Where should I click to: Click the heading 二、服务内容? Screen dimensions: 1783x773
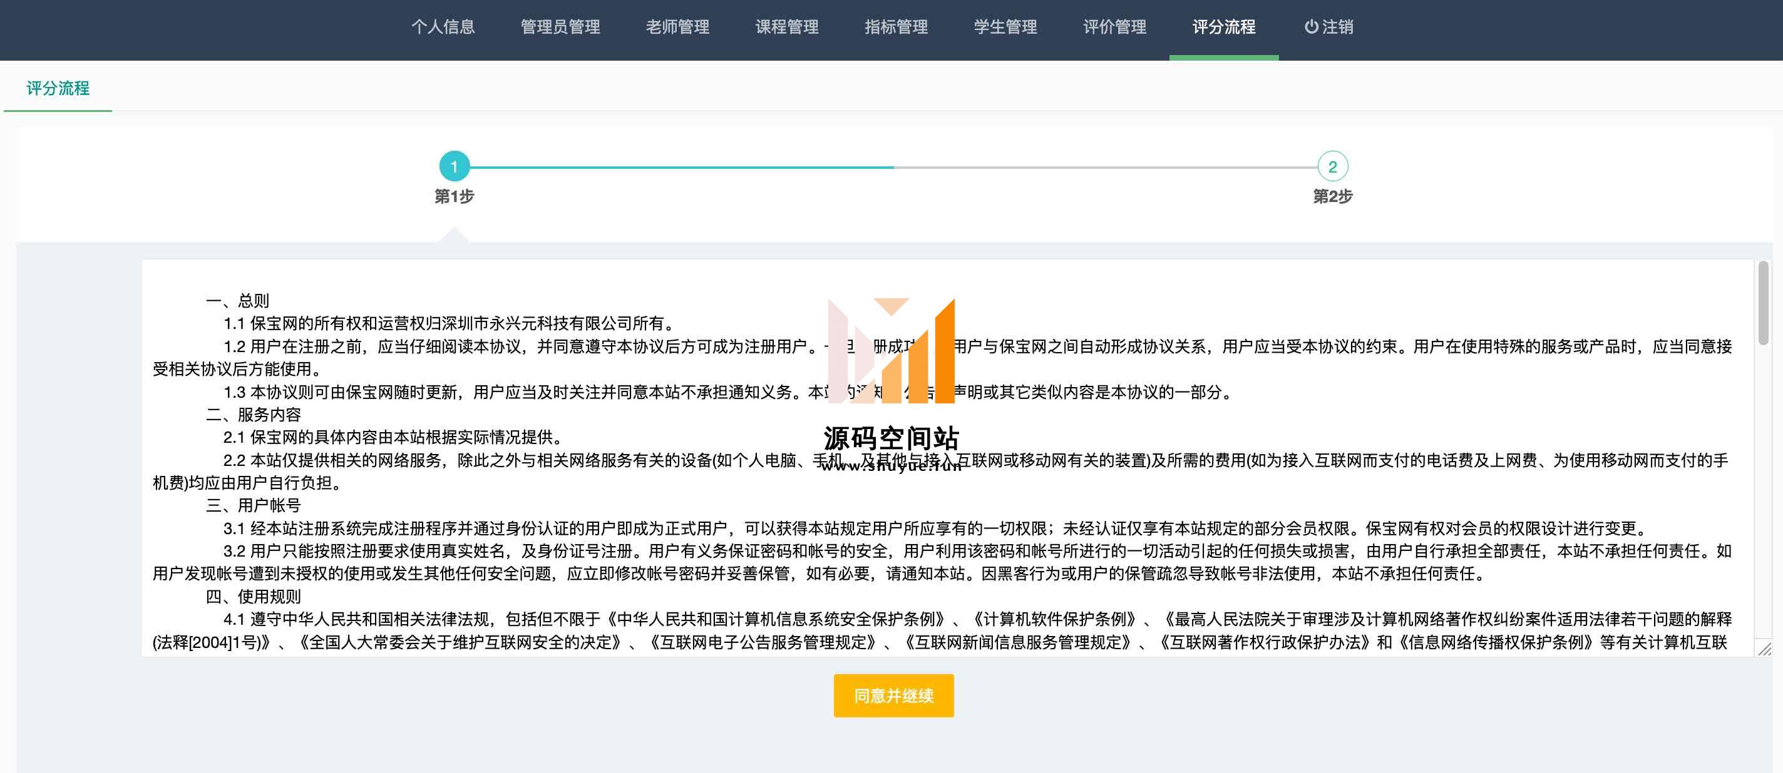point(254,415)
